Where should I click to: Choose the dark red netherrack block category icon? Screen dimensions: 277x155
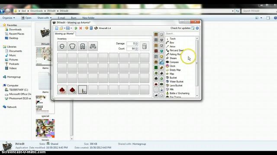coord(156,51)
